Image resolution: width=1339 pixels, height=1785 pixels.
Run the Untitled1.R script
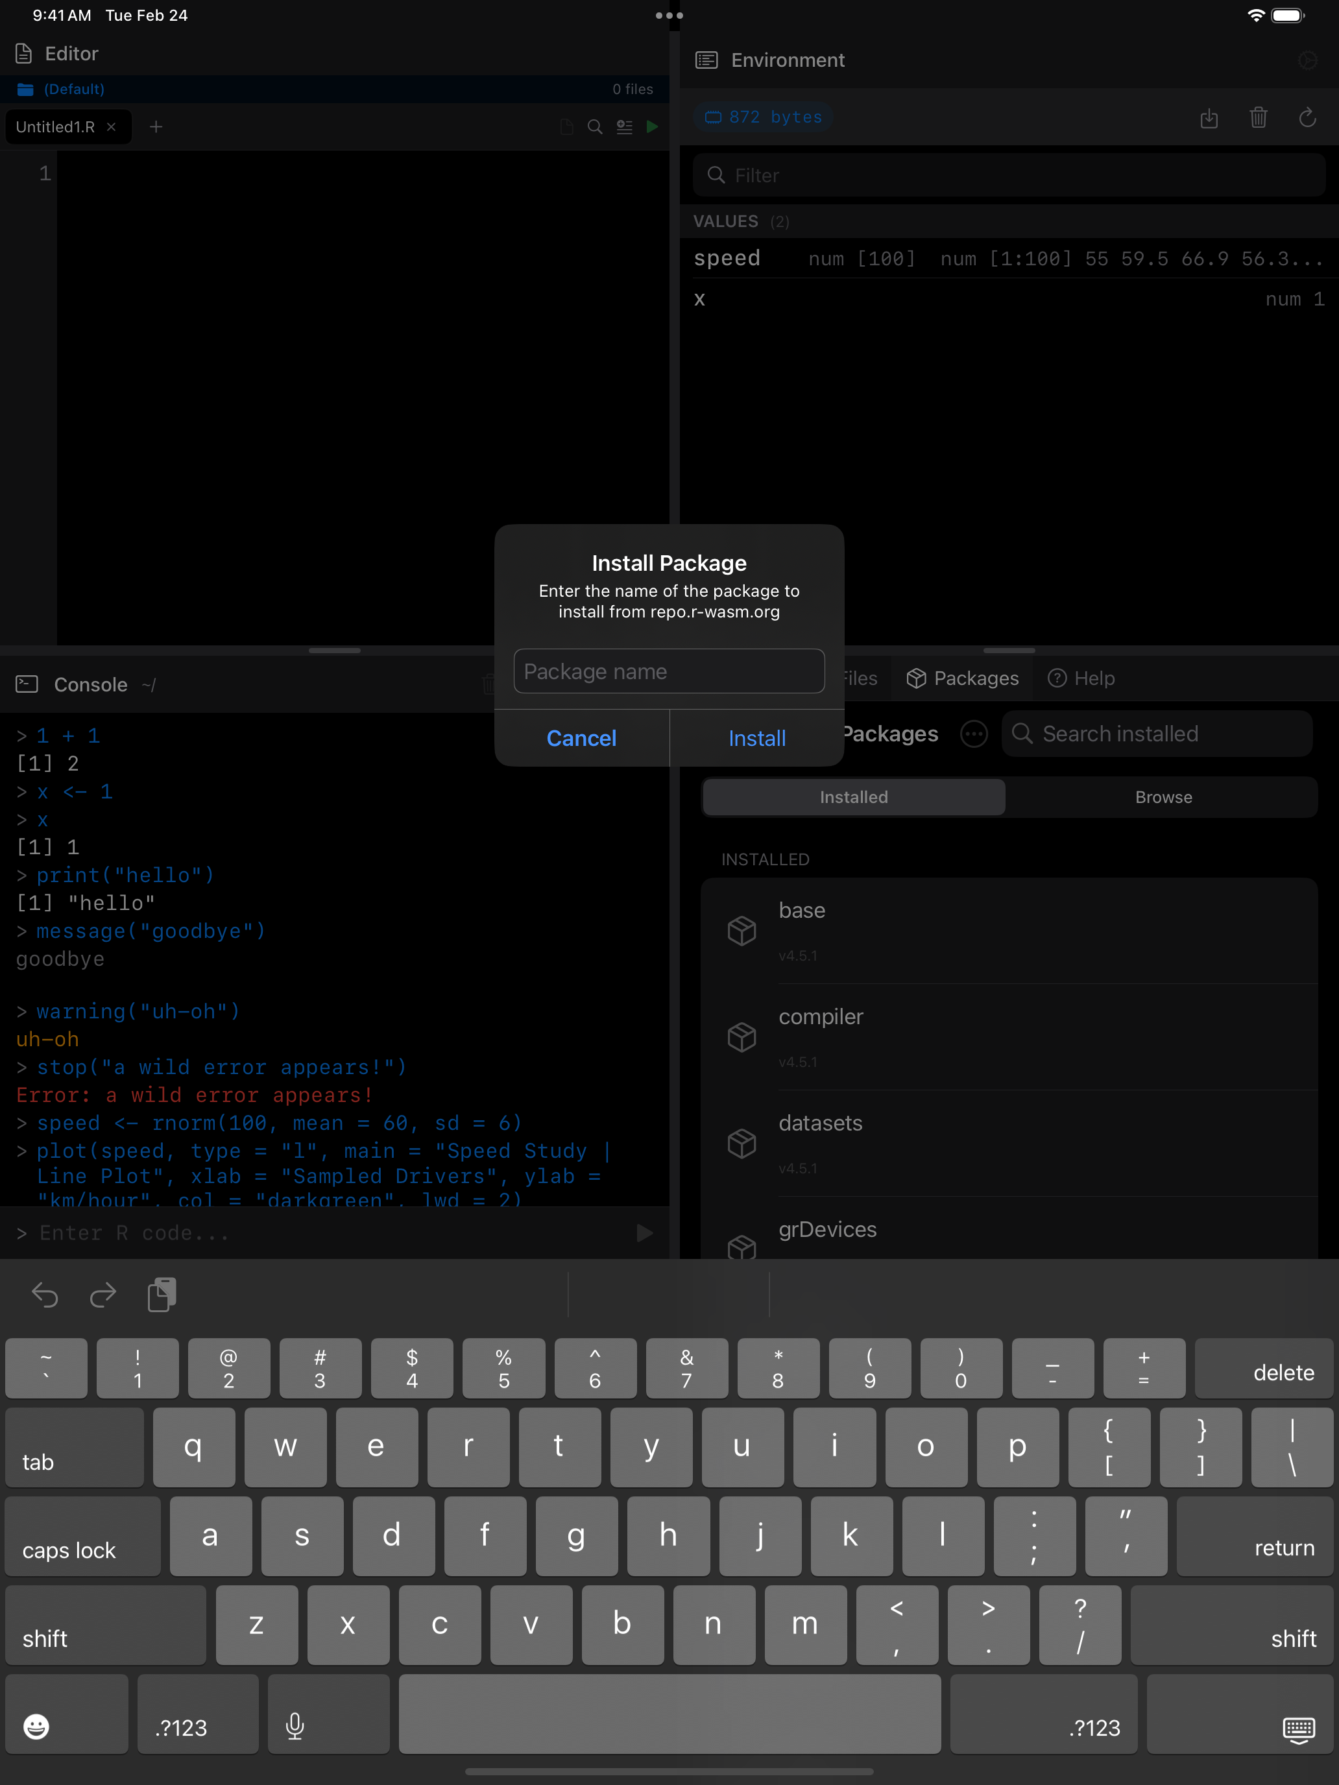[x=653, y=126]
